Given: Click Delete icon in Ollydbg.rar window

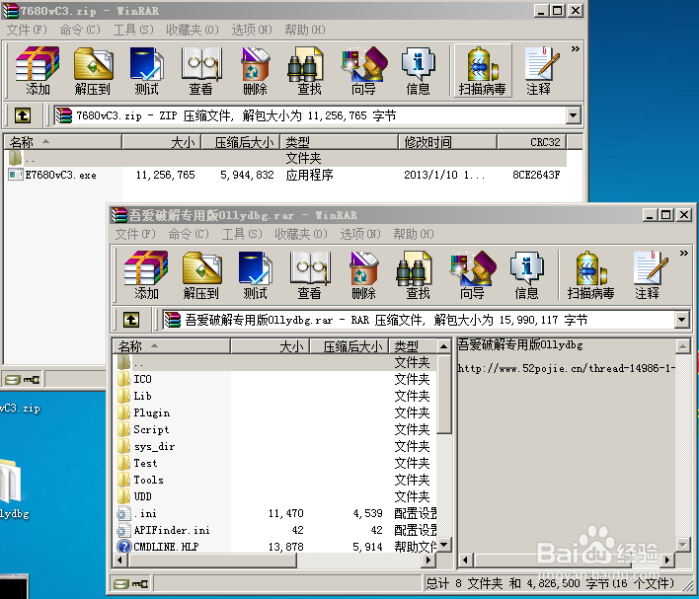Looking at the screenshot, I should point(363,275).
